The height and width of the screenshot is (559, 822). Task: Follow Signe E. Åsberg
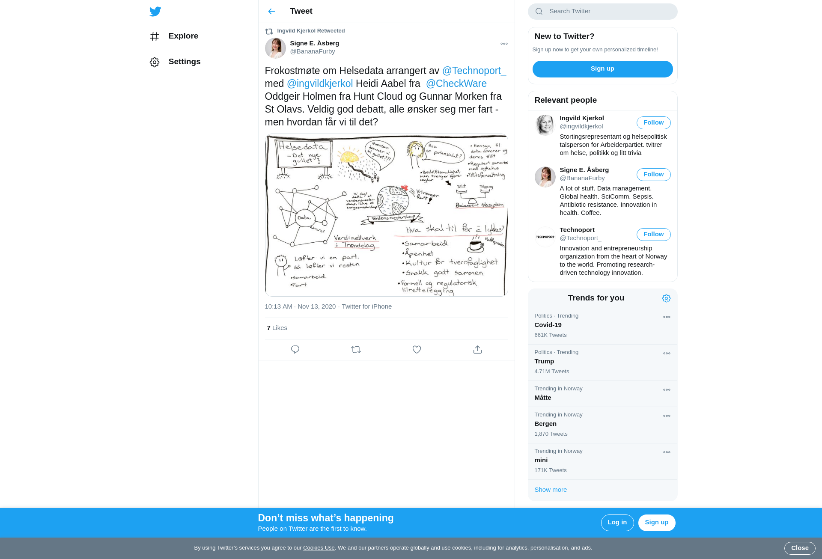(653, 175)
